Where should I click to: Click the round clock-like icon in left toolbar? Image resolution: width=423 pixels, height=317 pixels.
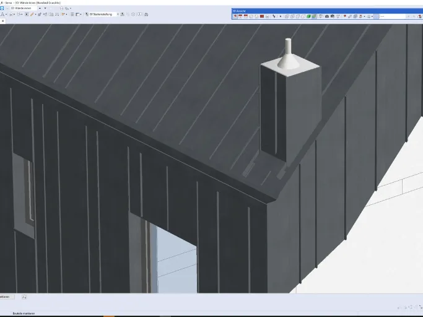click(133, 14)
